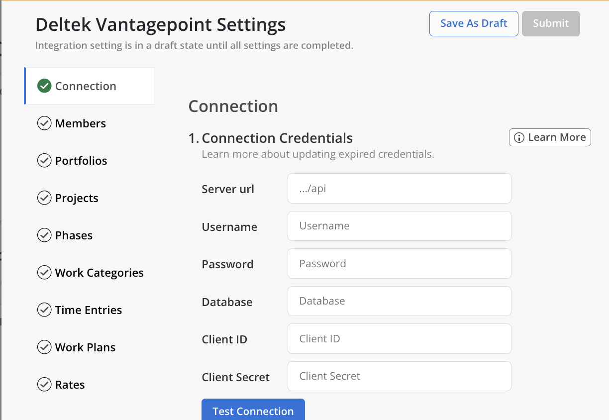The width and height of the screenshot is (609, 420).
Task: Click the Client ID input field
Action: (x=399, y=339)
